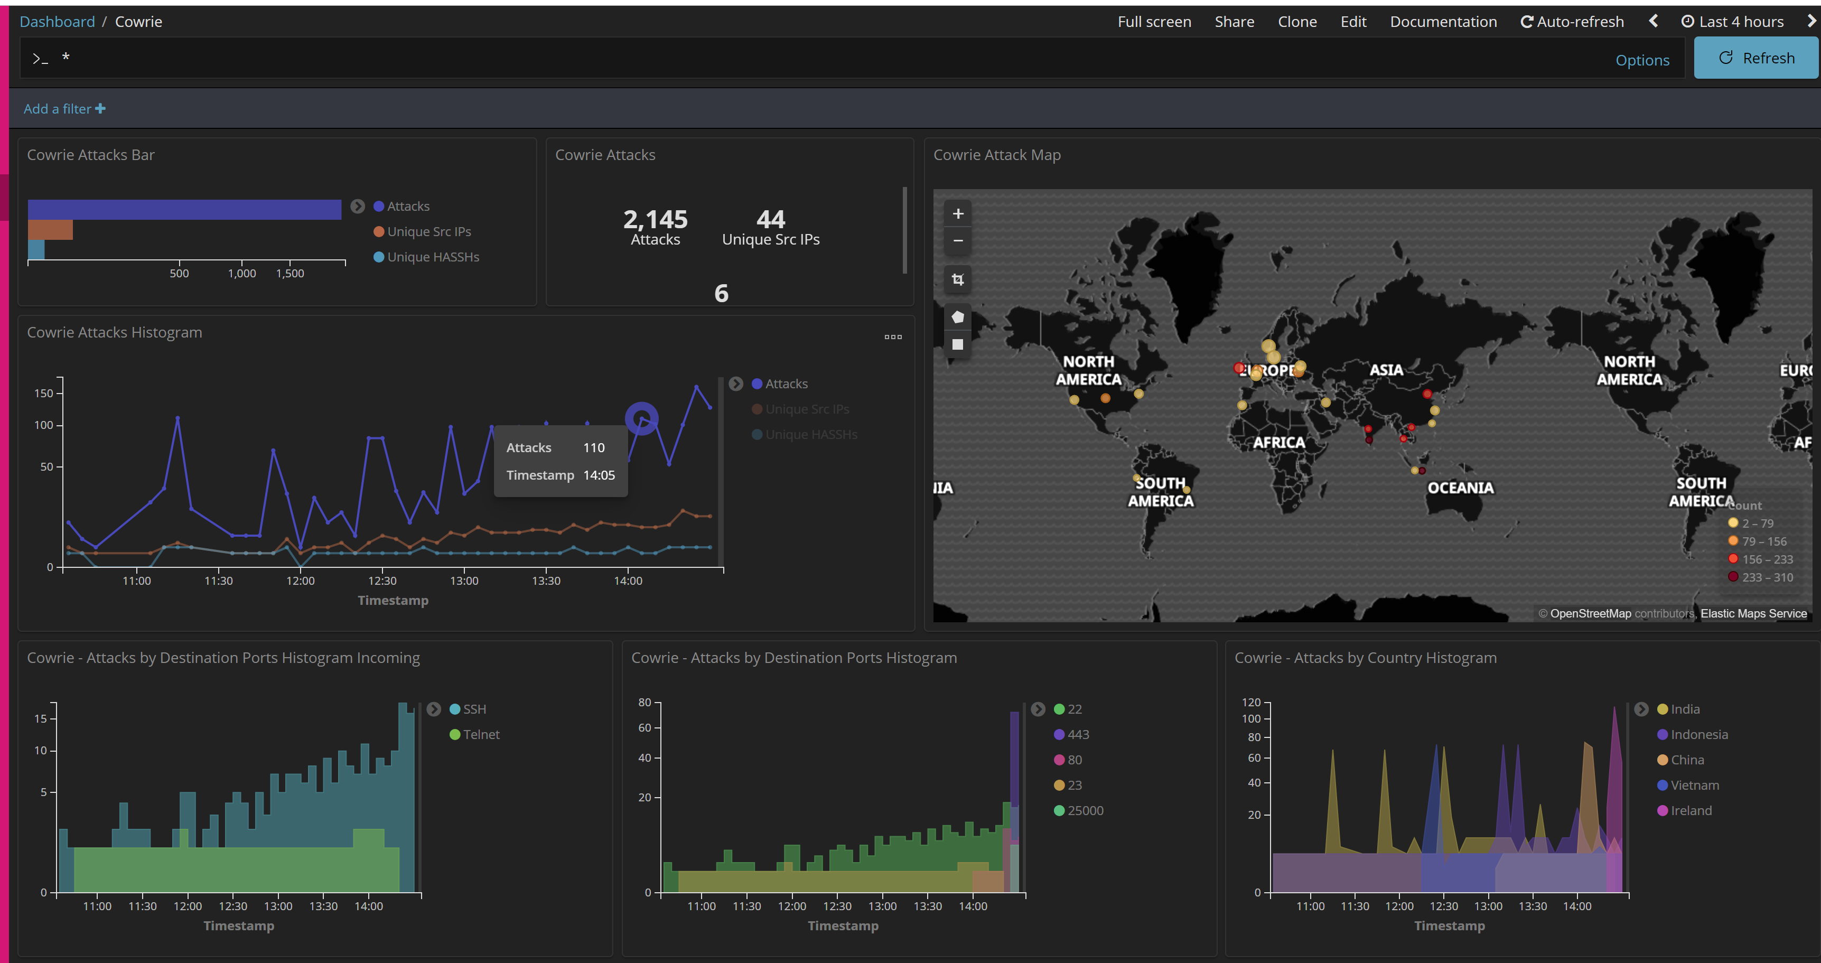1821x963 pixels.
Task: Switch dashboard to Edit mode
Action: click(1353, 22)
